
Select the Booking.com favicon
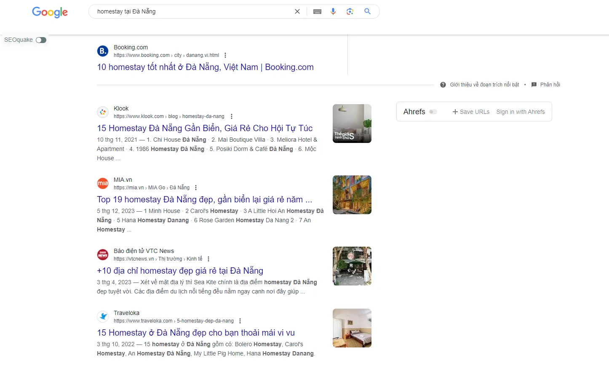(103, 51)
